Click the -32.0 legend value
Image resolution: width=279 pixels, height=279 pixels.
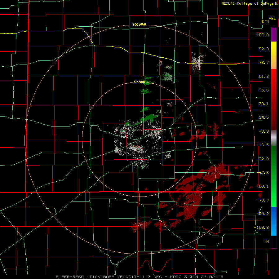pyautogui.click(x=263, y=159)
